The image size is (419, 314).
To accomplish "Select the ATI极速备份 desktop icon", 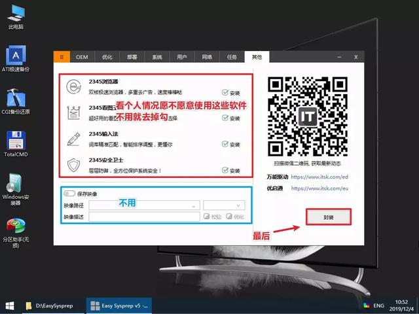I will pos(16,58).
